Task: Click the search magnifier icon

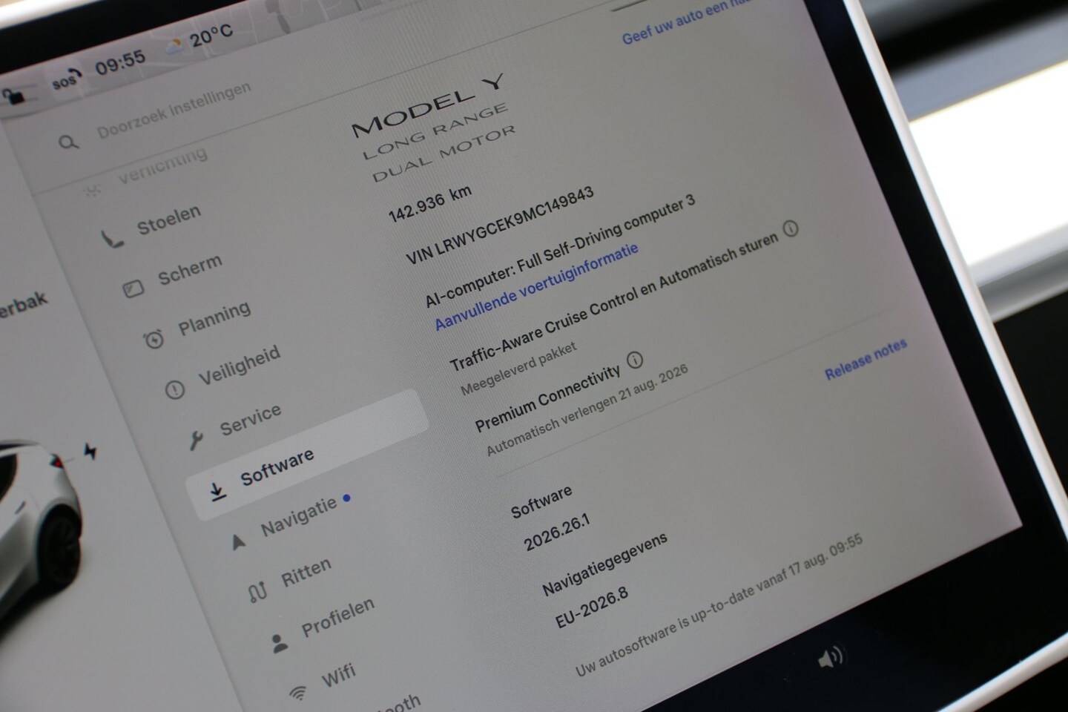Action: click(x=68, y=141)
